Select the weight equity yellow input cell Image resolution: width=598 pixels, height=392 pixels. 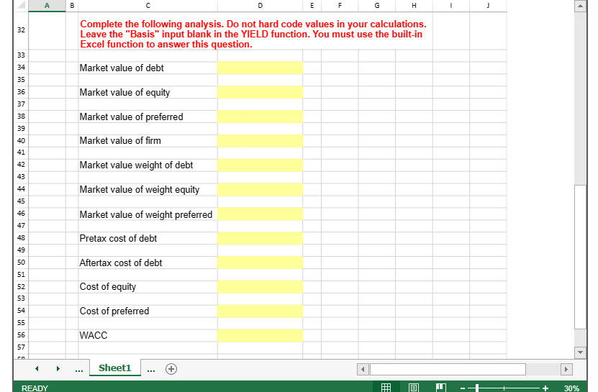point(260,189)
